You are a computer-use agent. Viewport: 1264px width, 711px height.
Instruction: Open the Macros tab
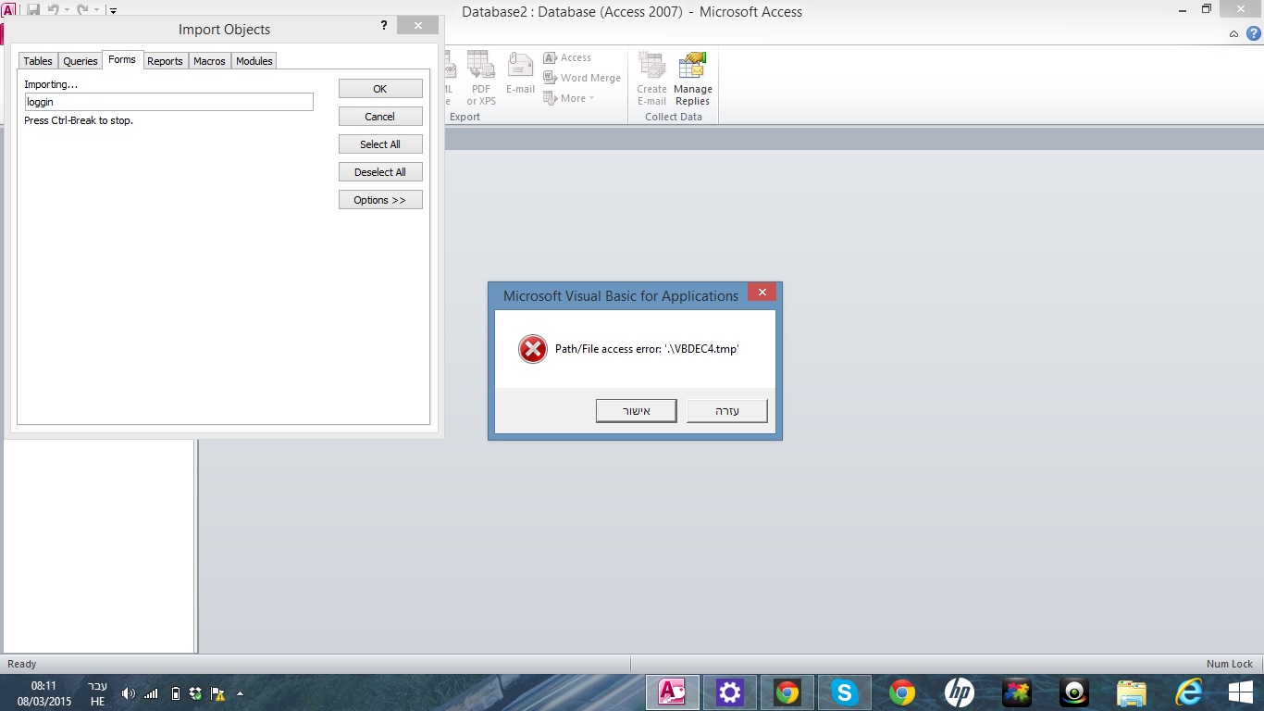pyautogui.click(x=210, y=61)
